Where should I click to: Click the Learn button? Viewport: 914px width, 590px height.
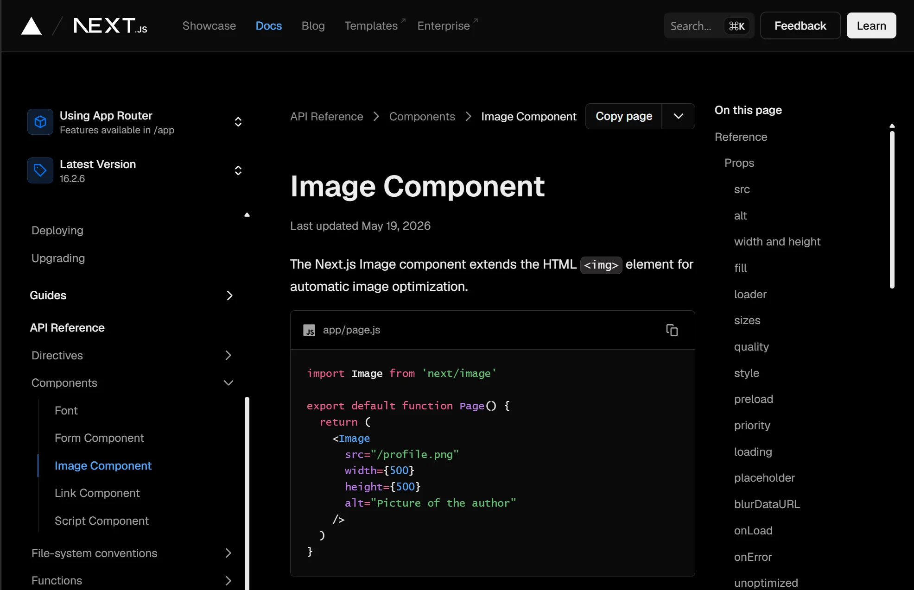[x=871, y=26]
